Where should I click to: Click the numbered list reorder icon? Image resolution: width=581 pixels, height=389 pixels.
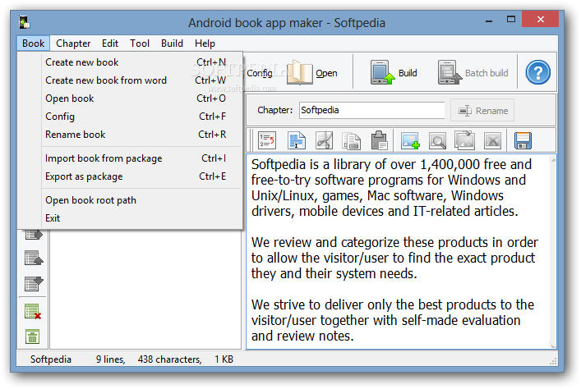267,140
